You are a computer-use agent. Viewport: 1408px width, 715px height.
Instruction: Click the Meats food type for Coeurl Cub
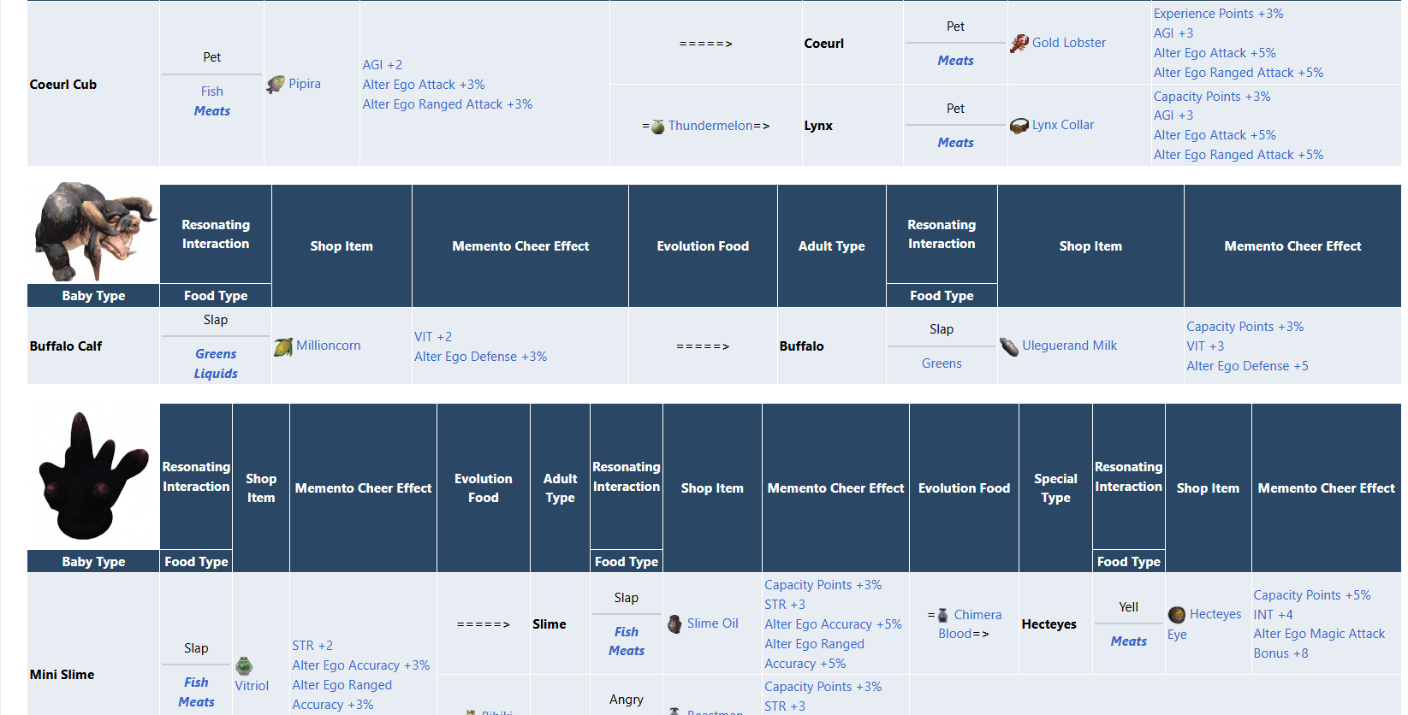click(x=212, y=111)
